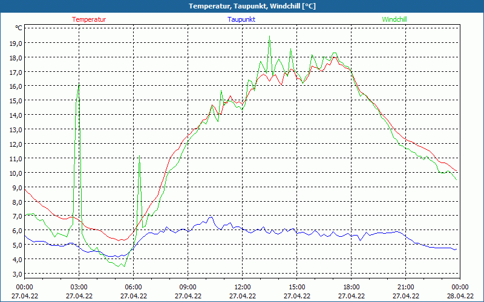Click the '27.04.22' date below 21:00
This screenshot has width=484, height=302.
click(405, 296)
